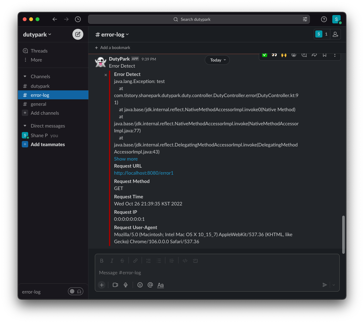Open more message actions menu
This screenshot has width=364, height=323.
pos(335,55)
